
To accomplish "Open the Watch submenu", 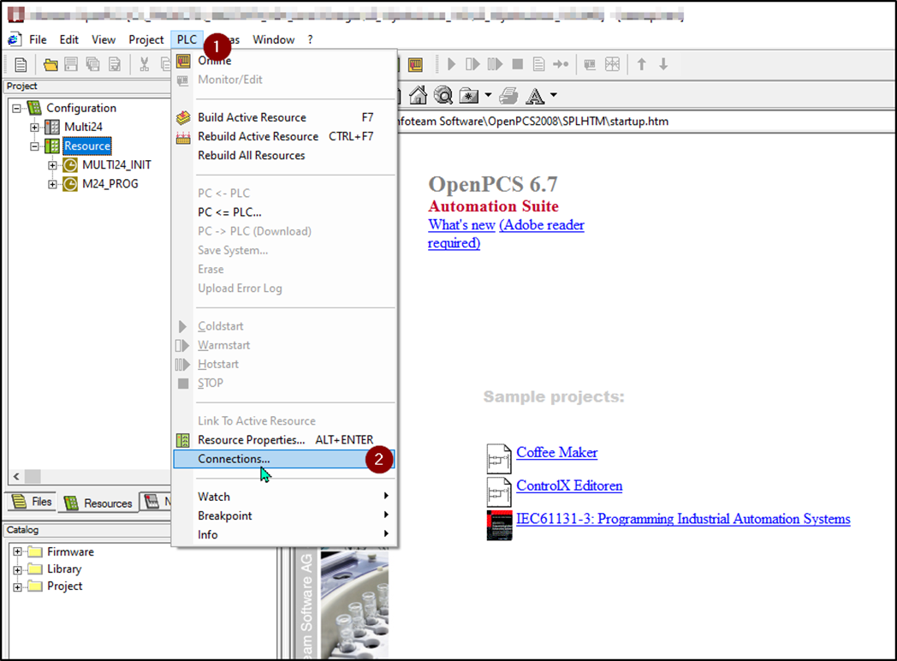I will pyautogui.click(x=284, y=497).
